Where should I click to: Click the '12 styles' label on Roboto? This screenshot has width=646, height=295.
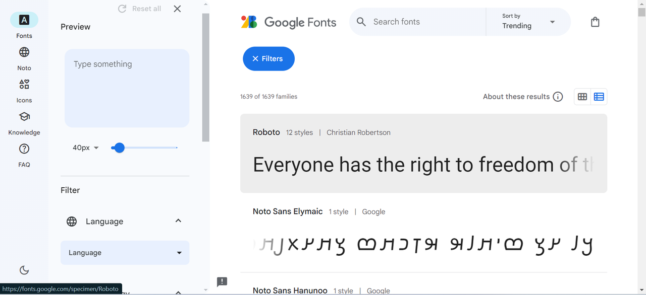(x=299, y=132)
